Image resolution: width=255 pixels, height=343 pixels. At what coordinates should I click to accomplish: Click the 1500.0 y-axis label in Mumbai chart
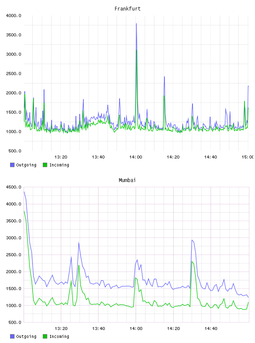click(x=13, y=288)
